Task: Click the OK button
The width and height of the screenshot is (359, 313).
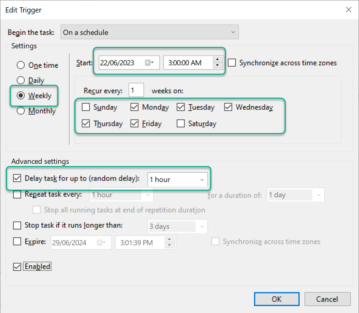Action: coord(277,299)
